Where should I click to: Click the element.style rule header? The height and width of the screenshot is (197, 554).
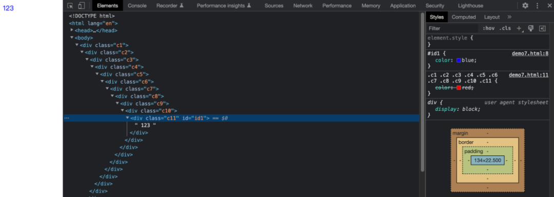click(x=450, y=38)
